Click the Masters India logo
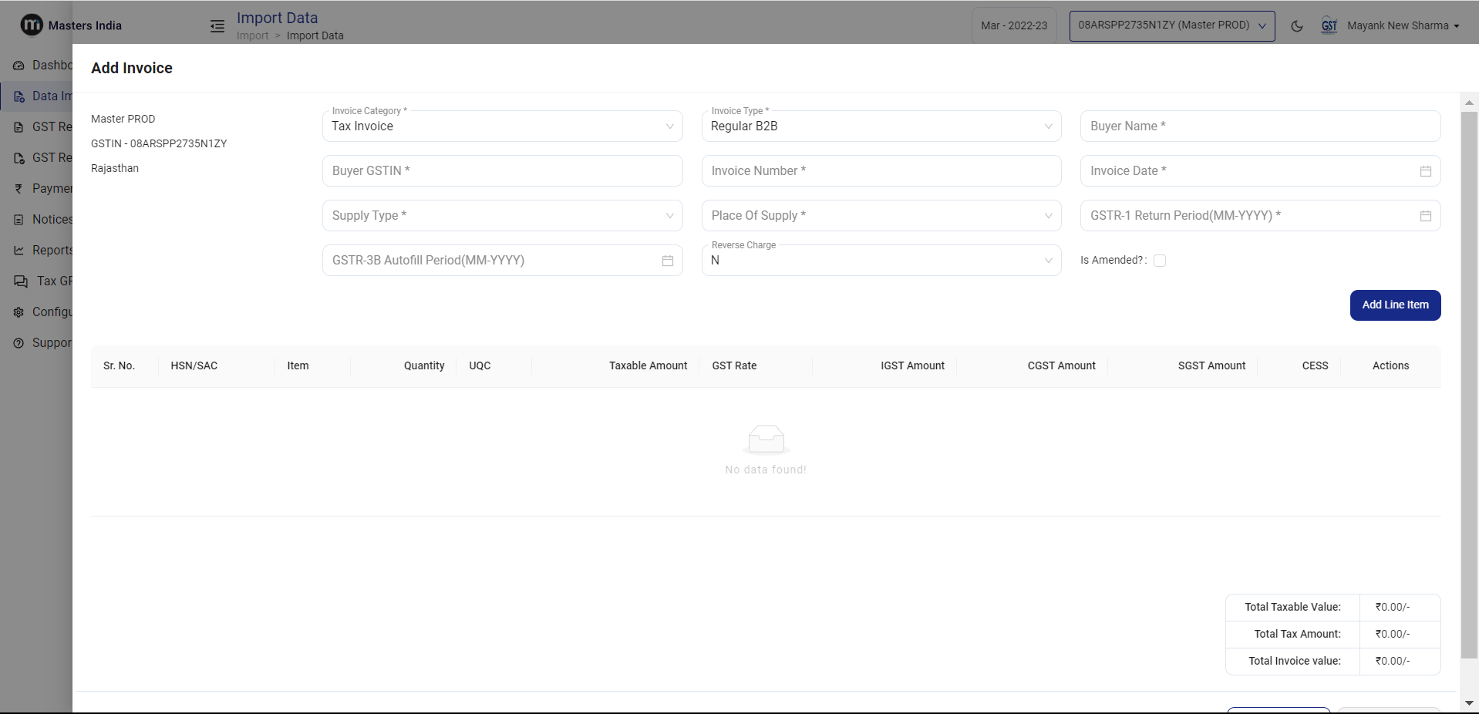Viewport: 1479px width, 714px height. [x=32, y=25]
